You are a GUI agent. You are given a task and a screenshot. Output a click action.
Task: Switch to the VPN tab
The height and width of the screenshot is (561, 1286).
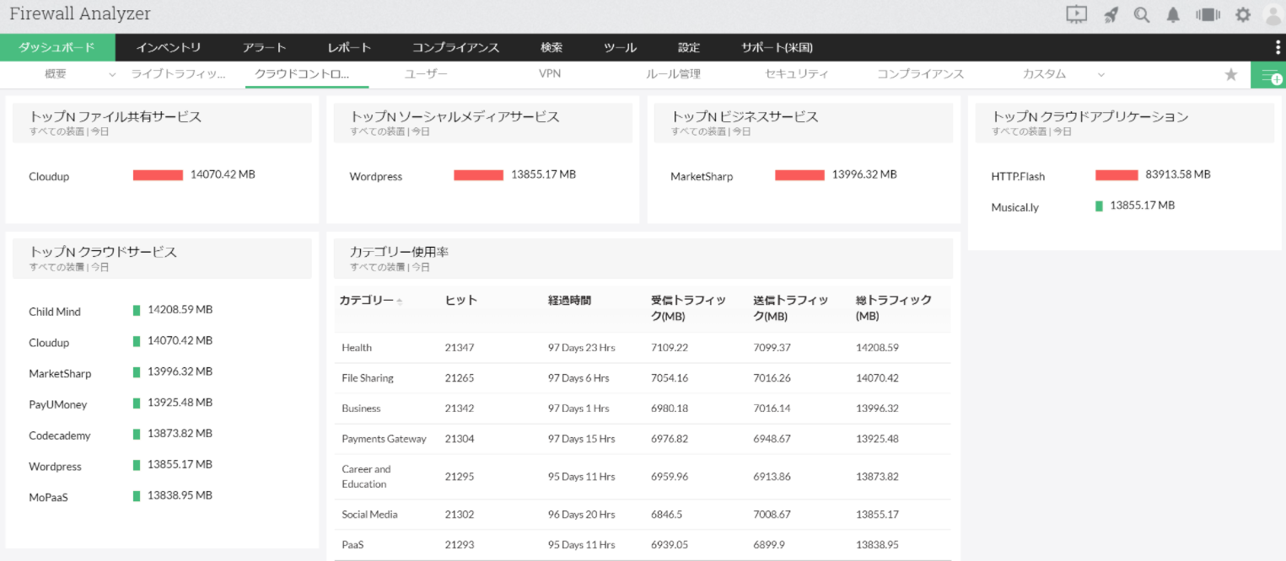pos(550,74)
